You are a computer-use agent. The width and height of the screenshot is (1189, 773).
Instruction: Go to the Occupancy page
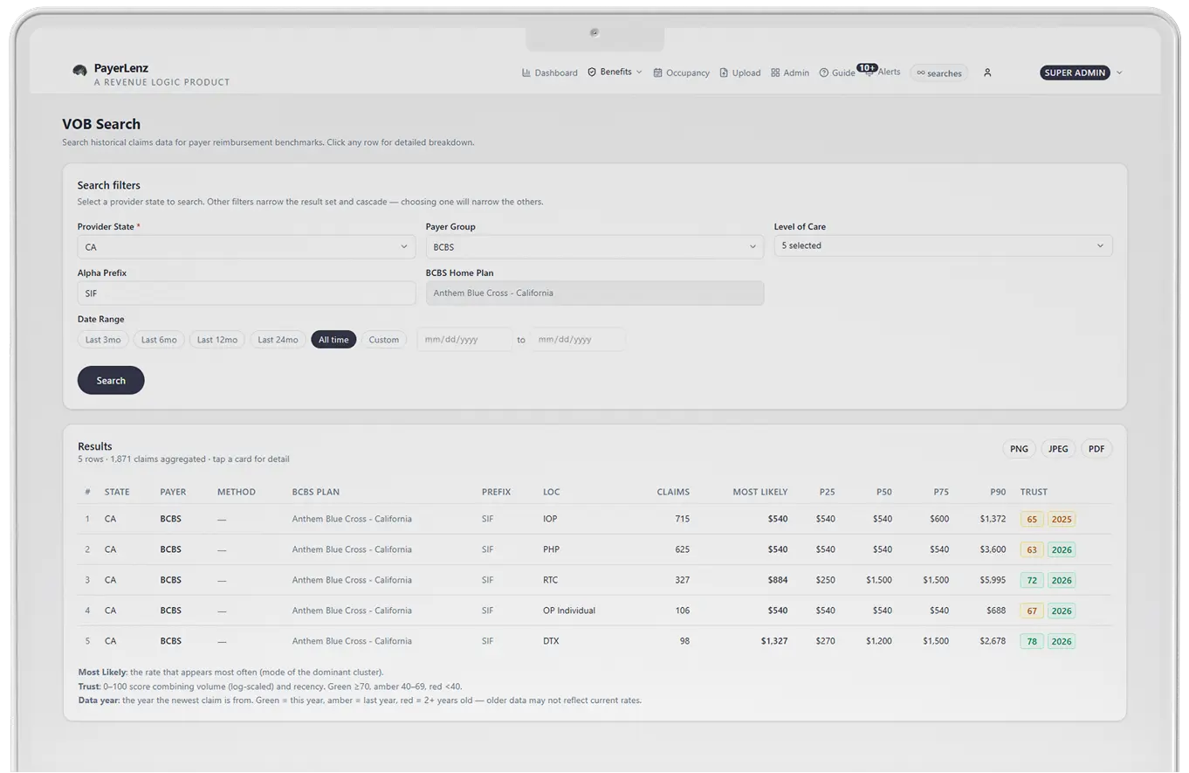pyautogui.click(x=681, y=72)
